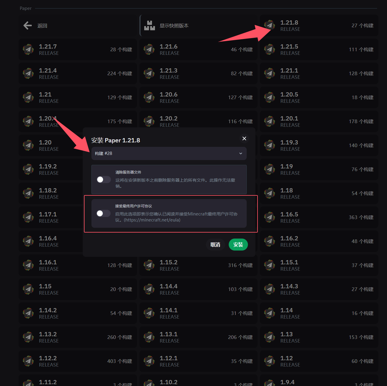
Task: Click the Paper icon for version 1.21.7
Action: pyautogui.click(x=28, y=49)
